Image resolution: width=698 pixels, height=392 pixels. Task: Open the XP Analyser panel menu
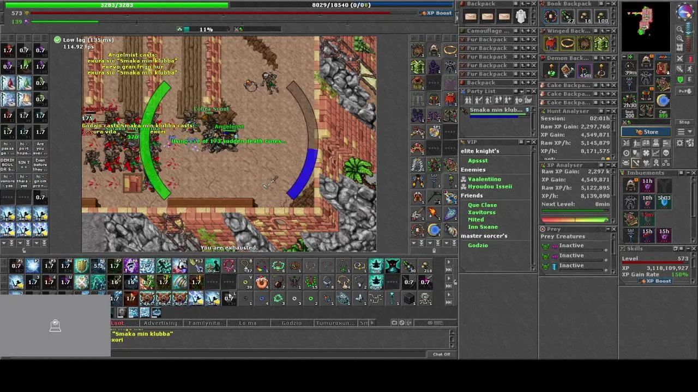[601, 165]
